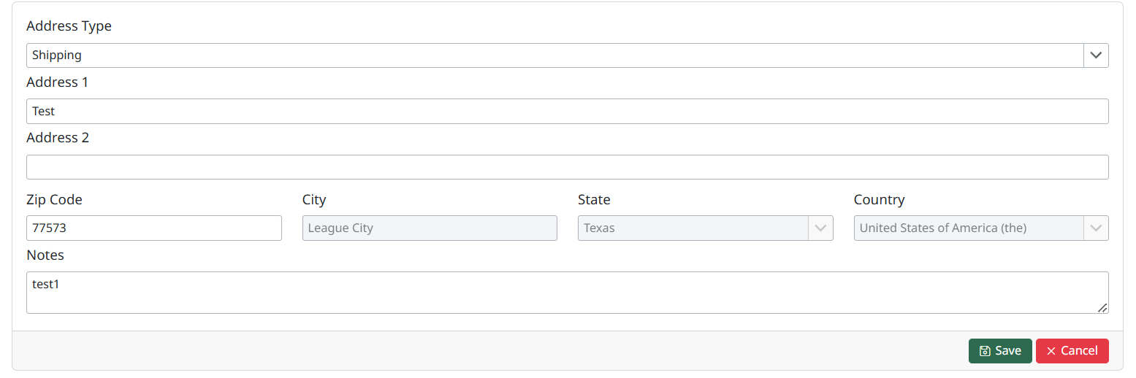Image resolution: width=1136 pixels, height=378 pixels.
Task: Focus the Address 1 field containing Test
Action: [x=567, y=112]
